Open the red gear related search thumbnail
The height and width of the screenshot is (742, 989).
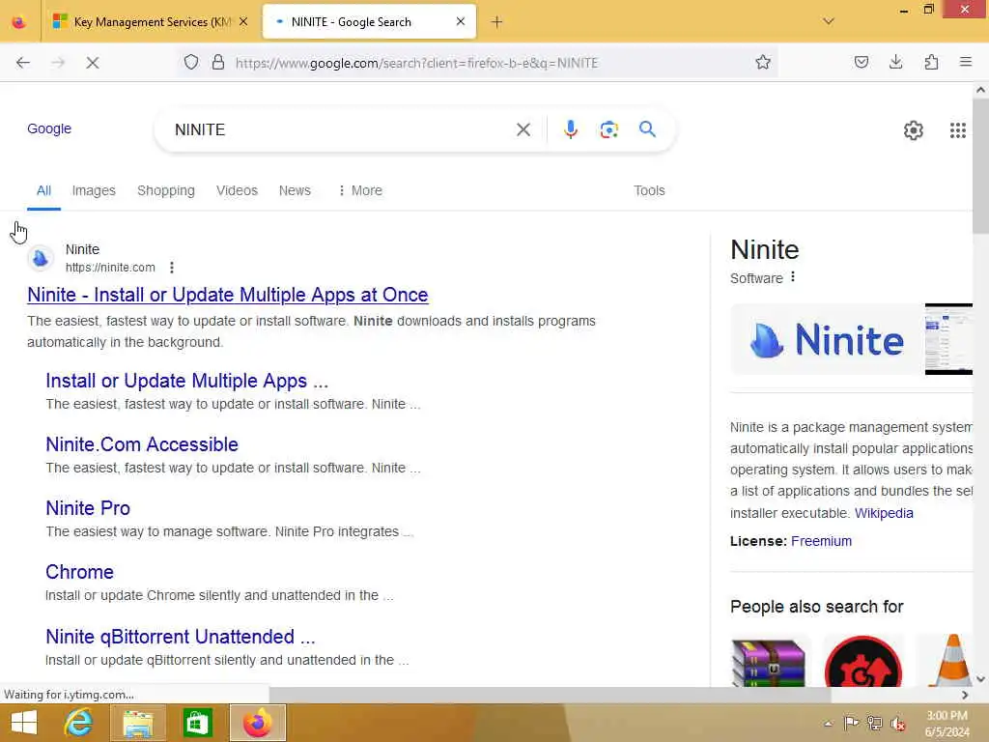click(x=862, y=661)
